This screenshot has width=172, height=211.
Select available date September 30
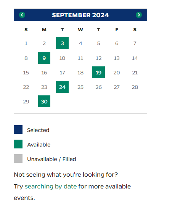click(x=44, y=101)
